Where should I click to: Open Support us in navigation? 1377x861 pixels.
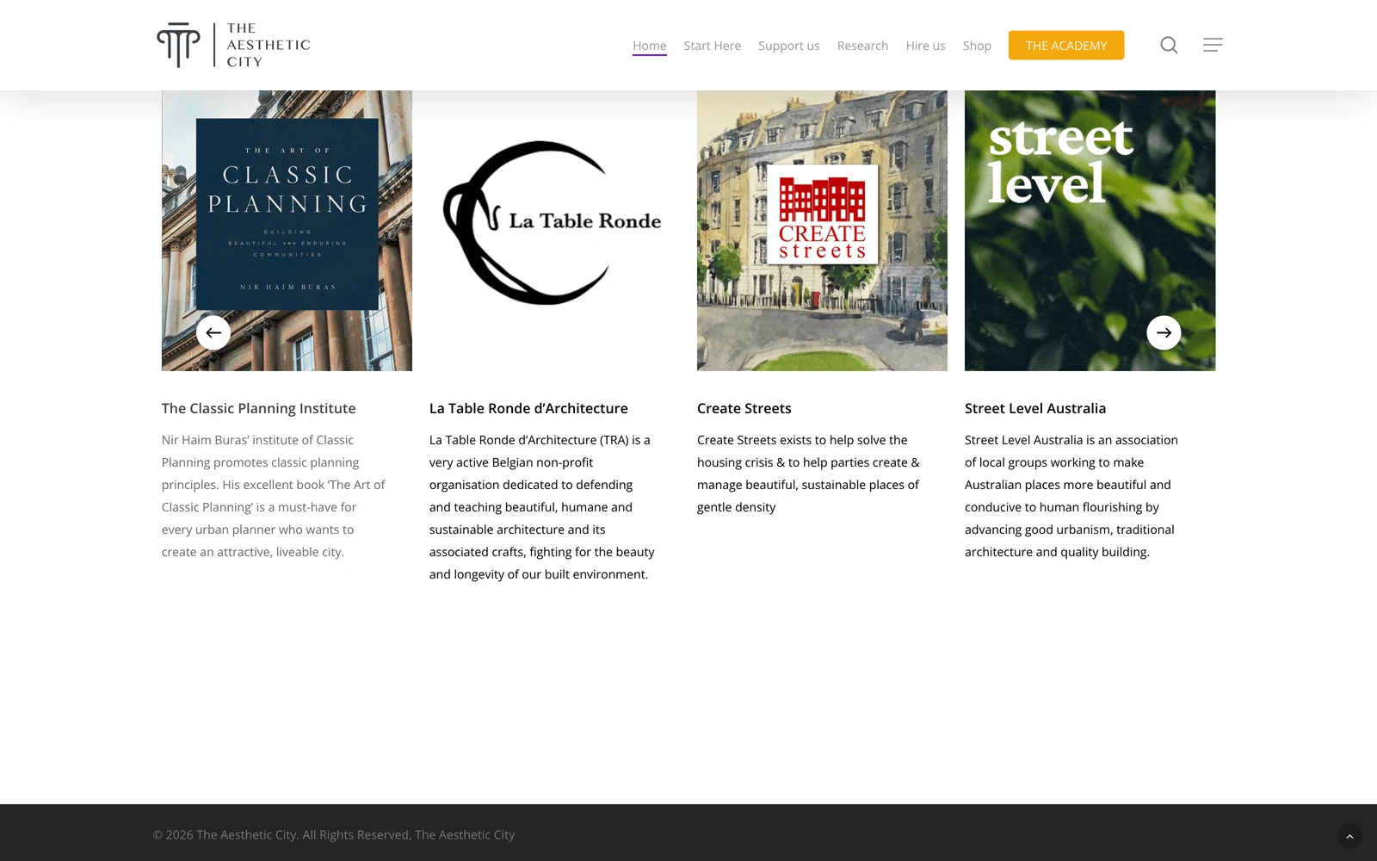(x=789, y=46)
